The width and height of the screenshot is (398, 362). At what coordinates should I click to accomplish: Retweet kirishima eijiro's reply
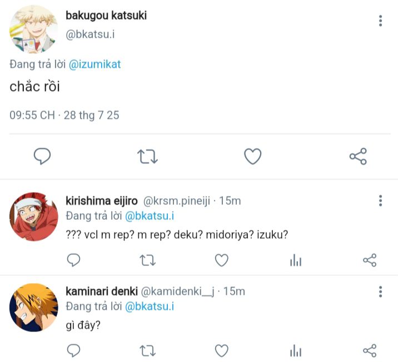click(147, 260)
